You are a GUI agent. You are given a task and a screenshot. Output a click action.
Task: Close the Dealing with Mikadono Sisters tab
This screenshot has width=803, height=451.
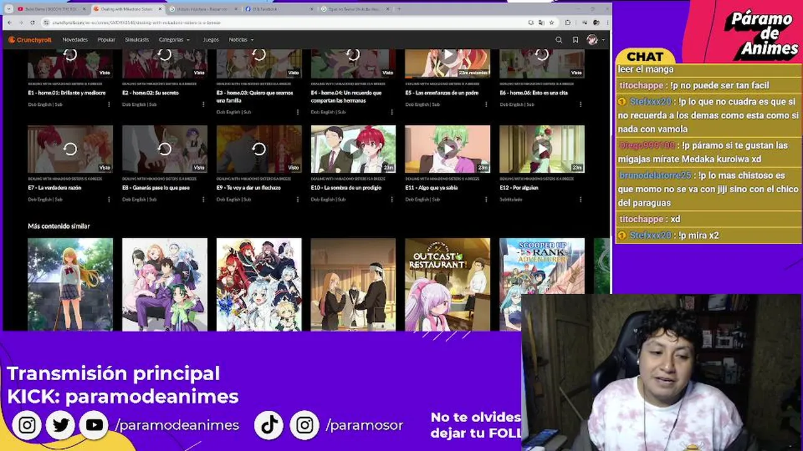(160, 9)
